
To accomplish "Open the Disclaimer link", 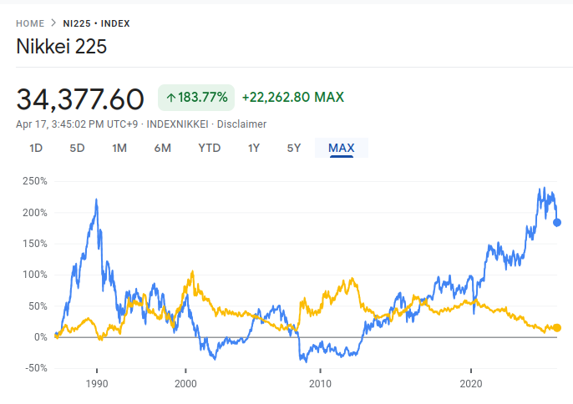I will [241, 124].
